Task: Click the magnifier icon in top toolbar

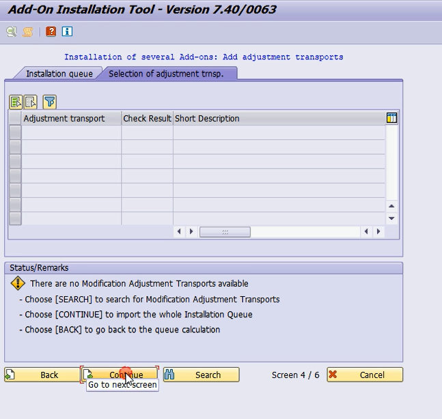Action: (x=12, y=31)
